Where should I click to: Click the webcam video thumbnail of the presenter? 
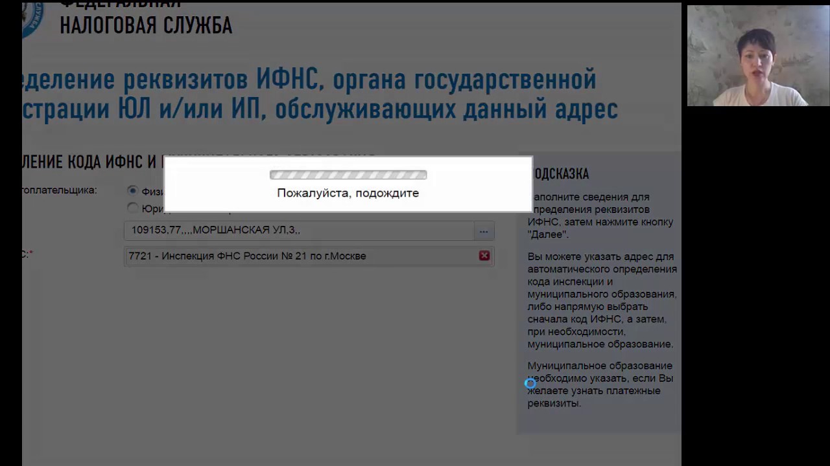tap(758, 56)
